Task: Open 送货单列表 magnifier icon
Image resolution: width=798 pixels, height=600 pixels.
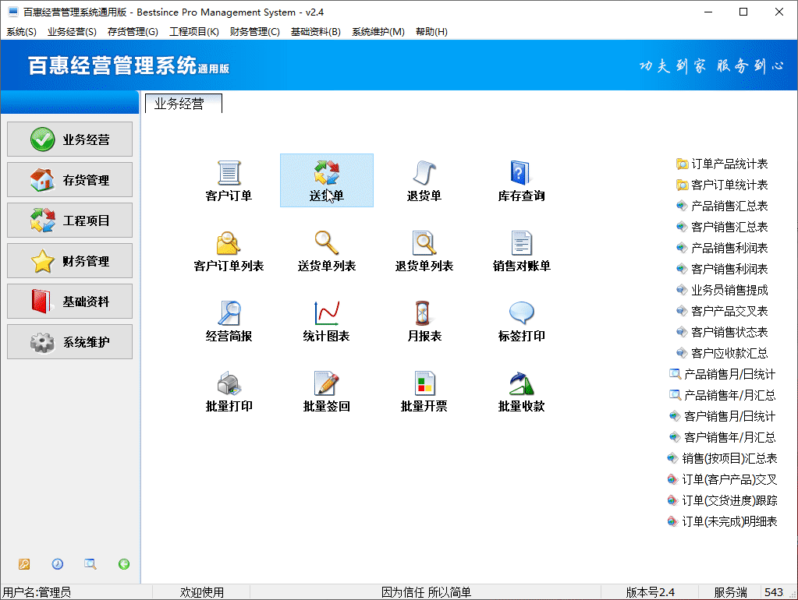Action: click(x=326, y=251)
